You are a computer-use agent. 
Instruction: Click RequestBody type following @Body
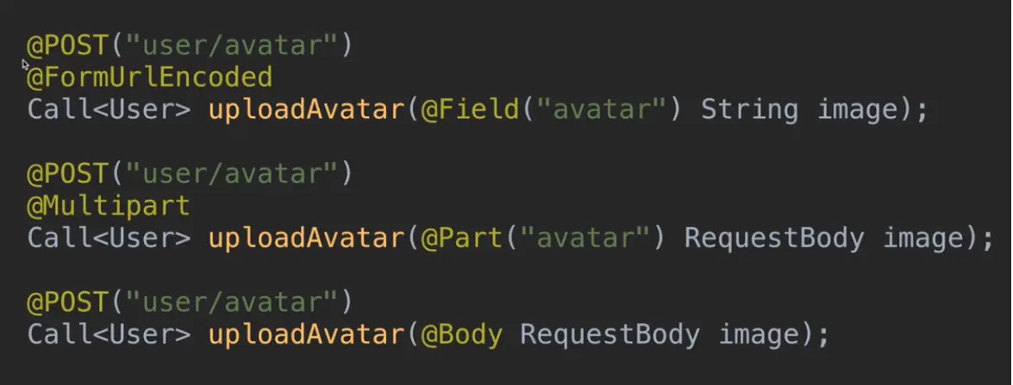(610, 335)
